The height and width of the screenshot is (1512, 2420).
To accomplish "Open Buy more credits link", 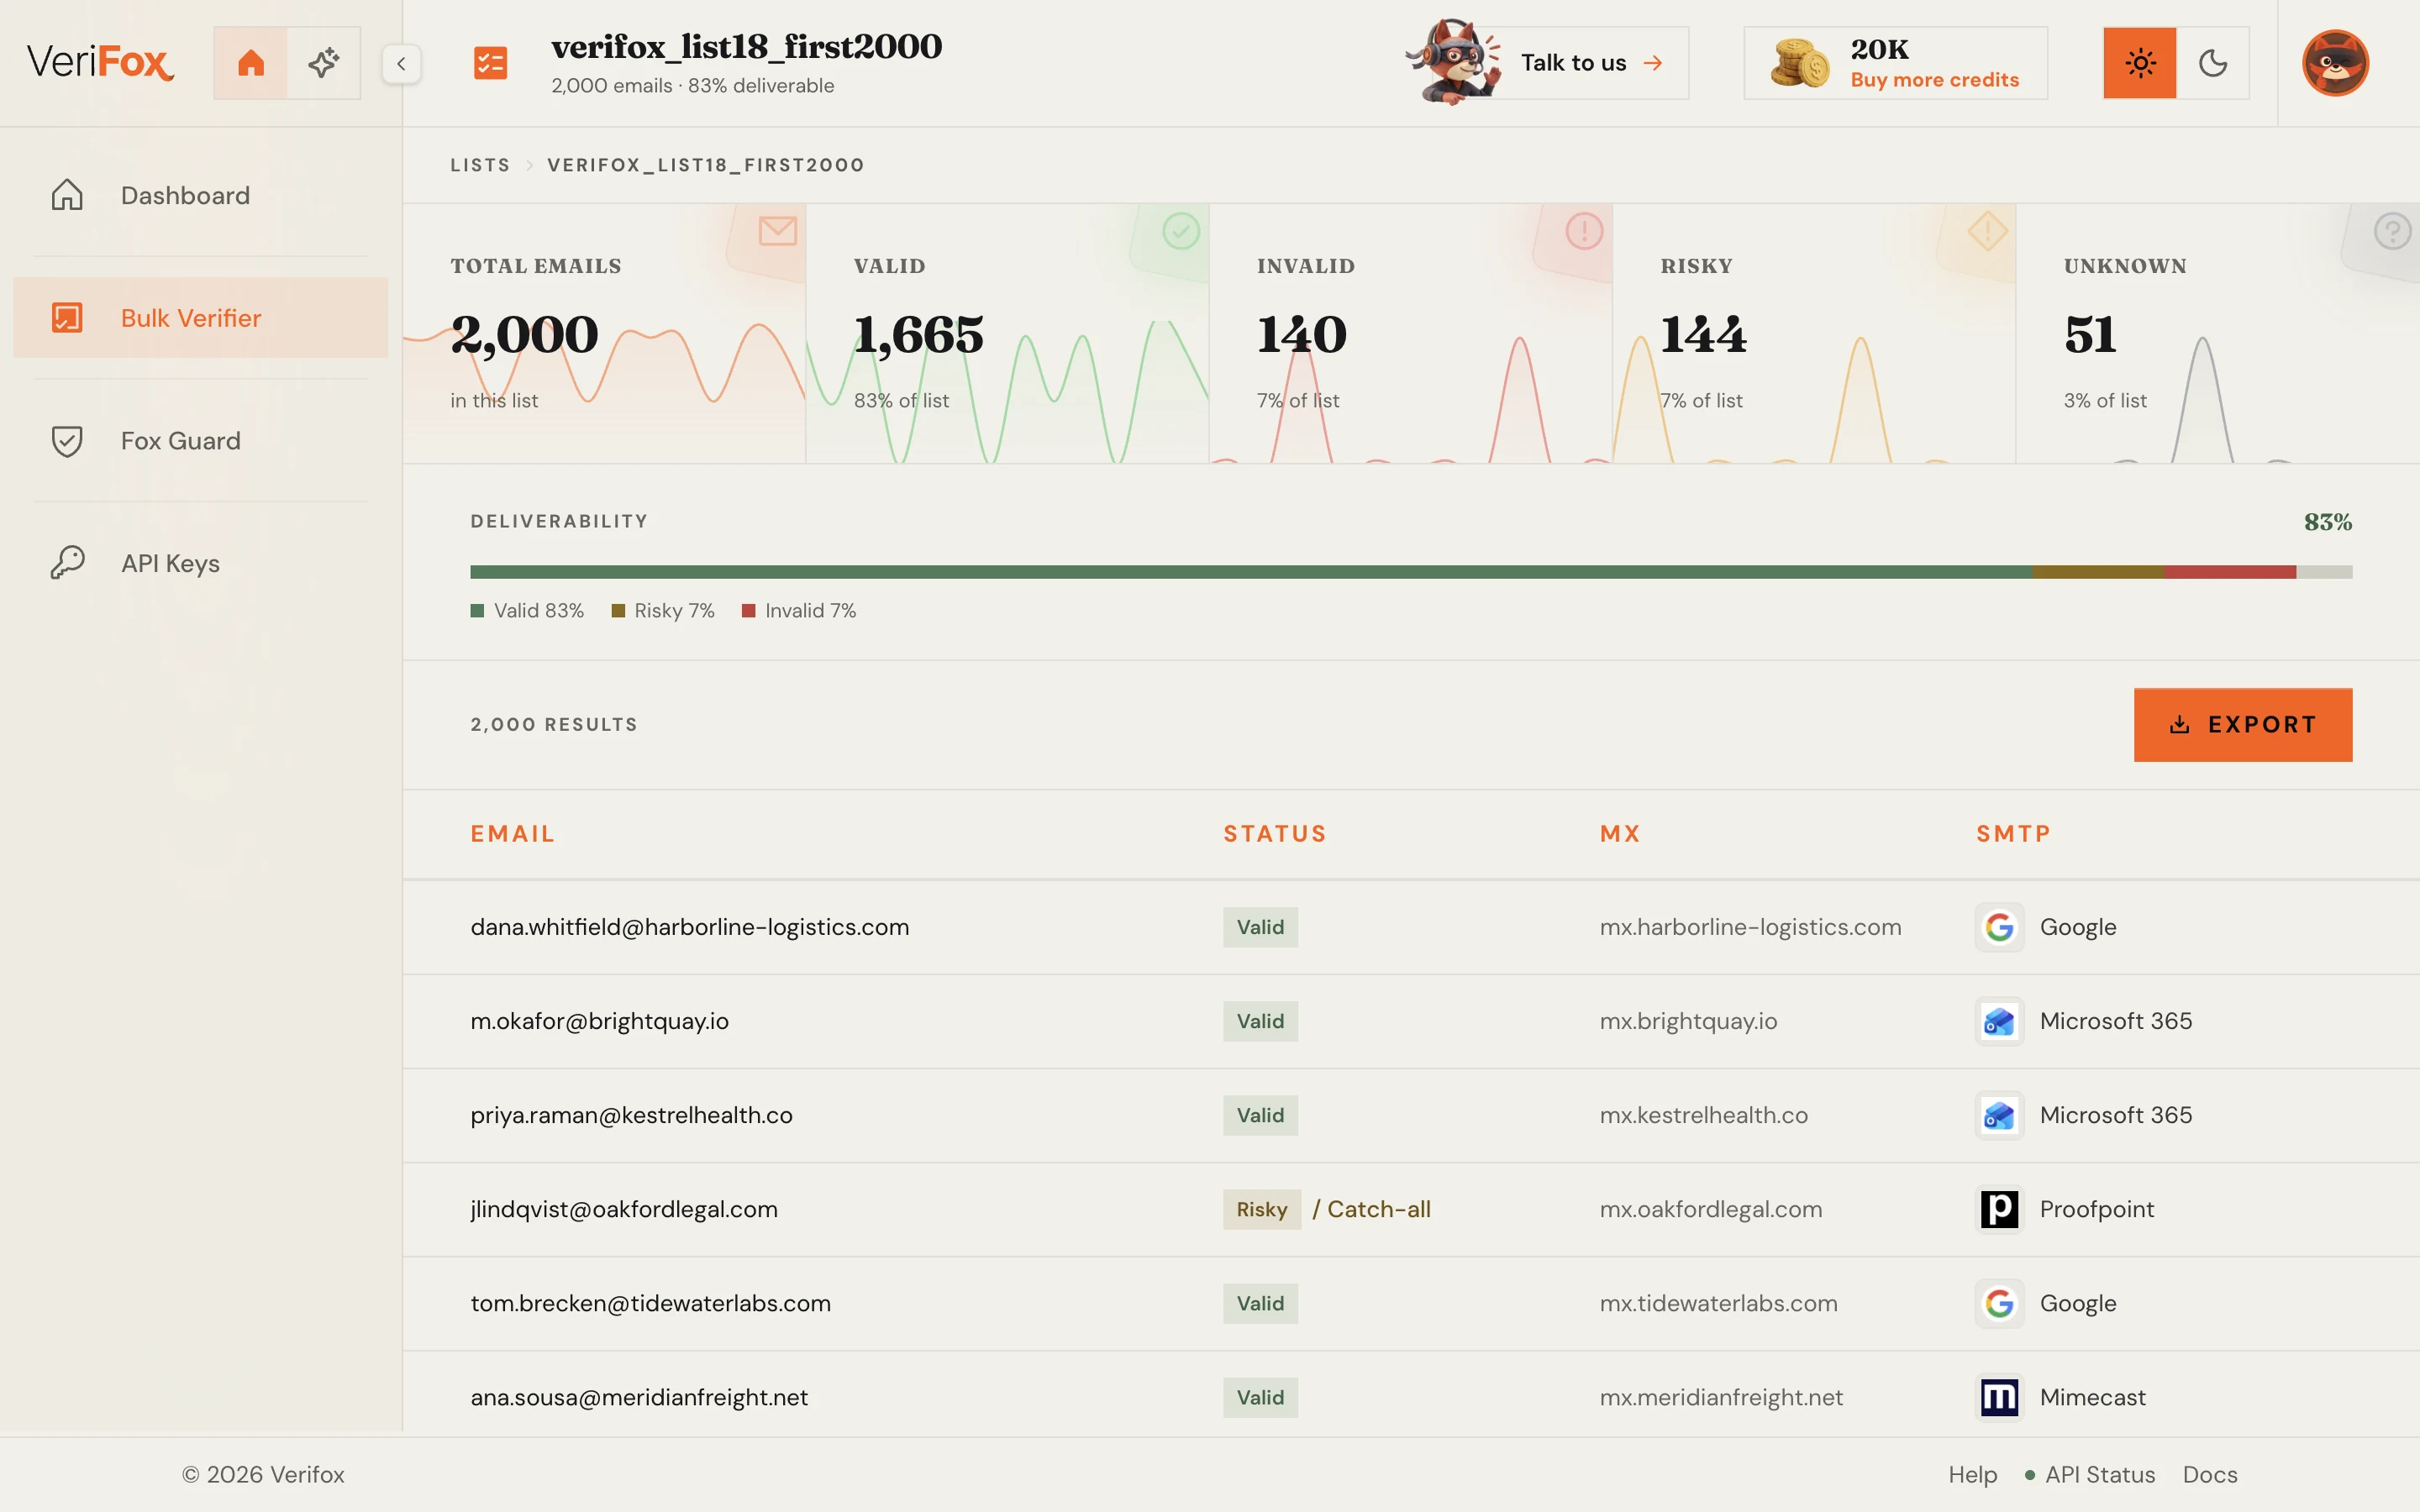I will click(1934, 80).
